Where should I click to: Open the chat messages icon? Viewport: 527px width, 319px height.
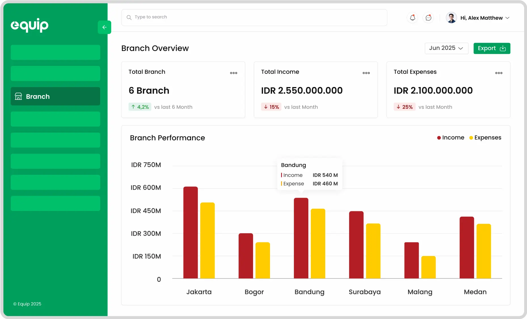(428, 18)
